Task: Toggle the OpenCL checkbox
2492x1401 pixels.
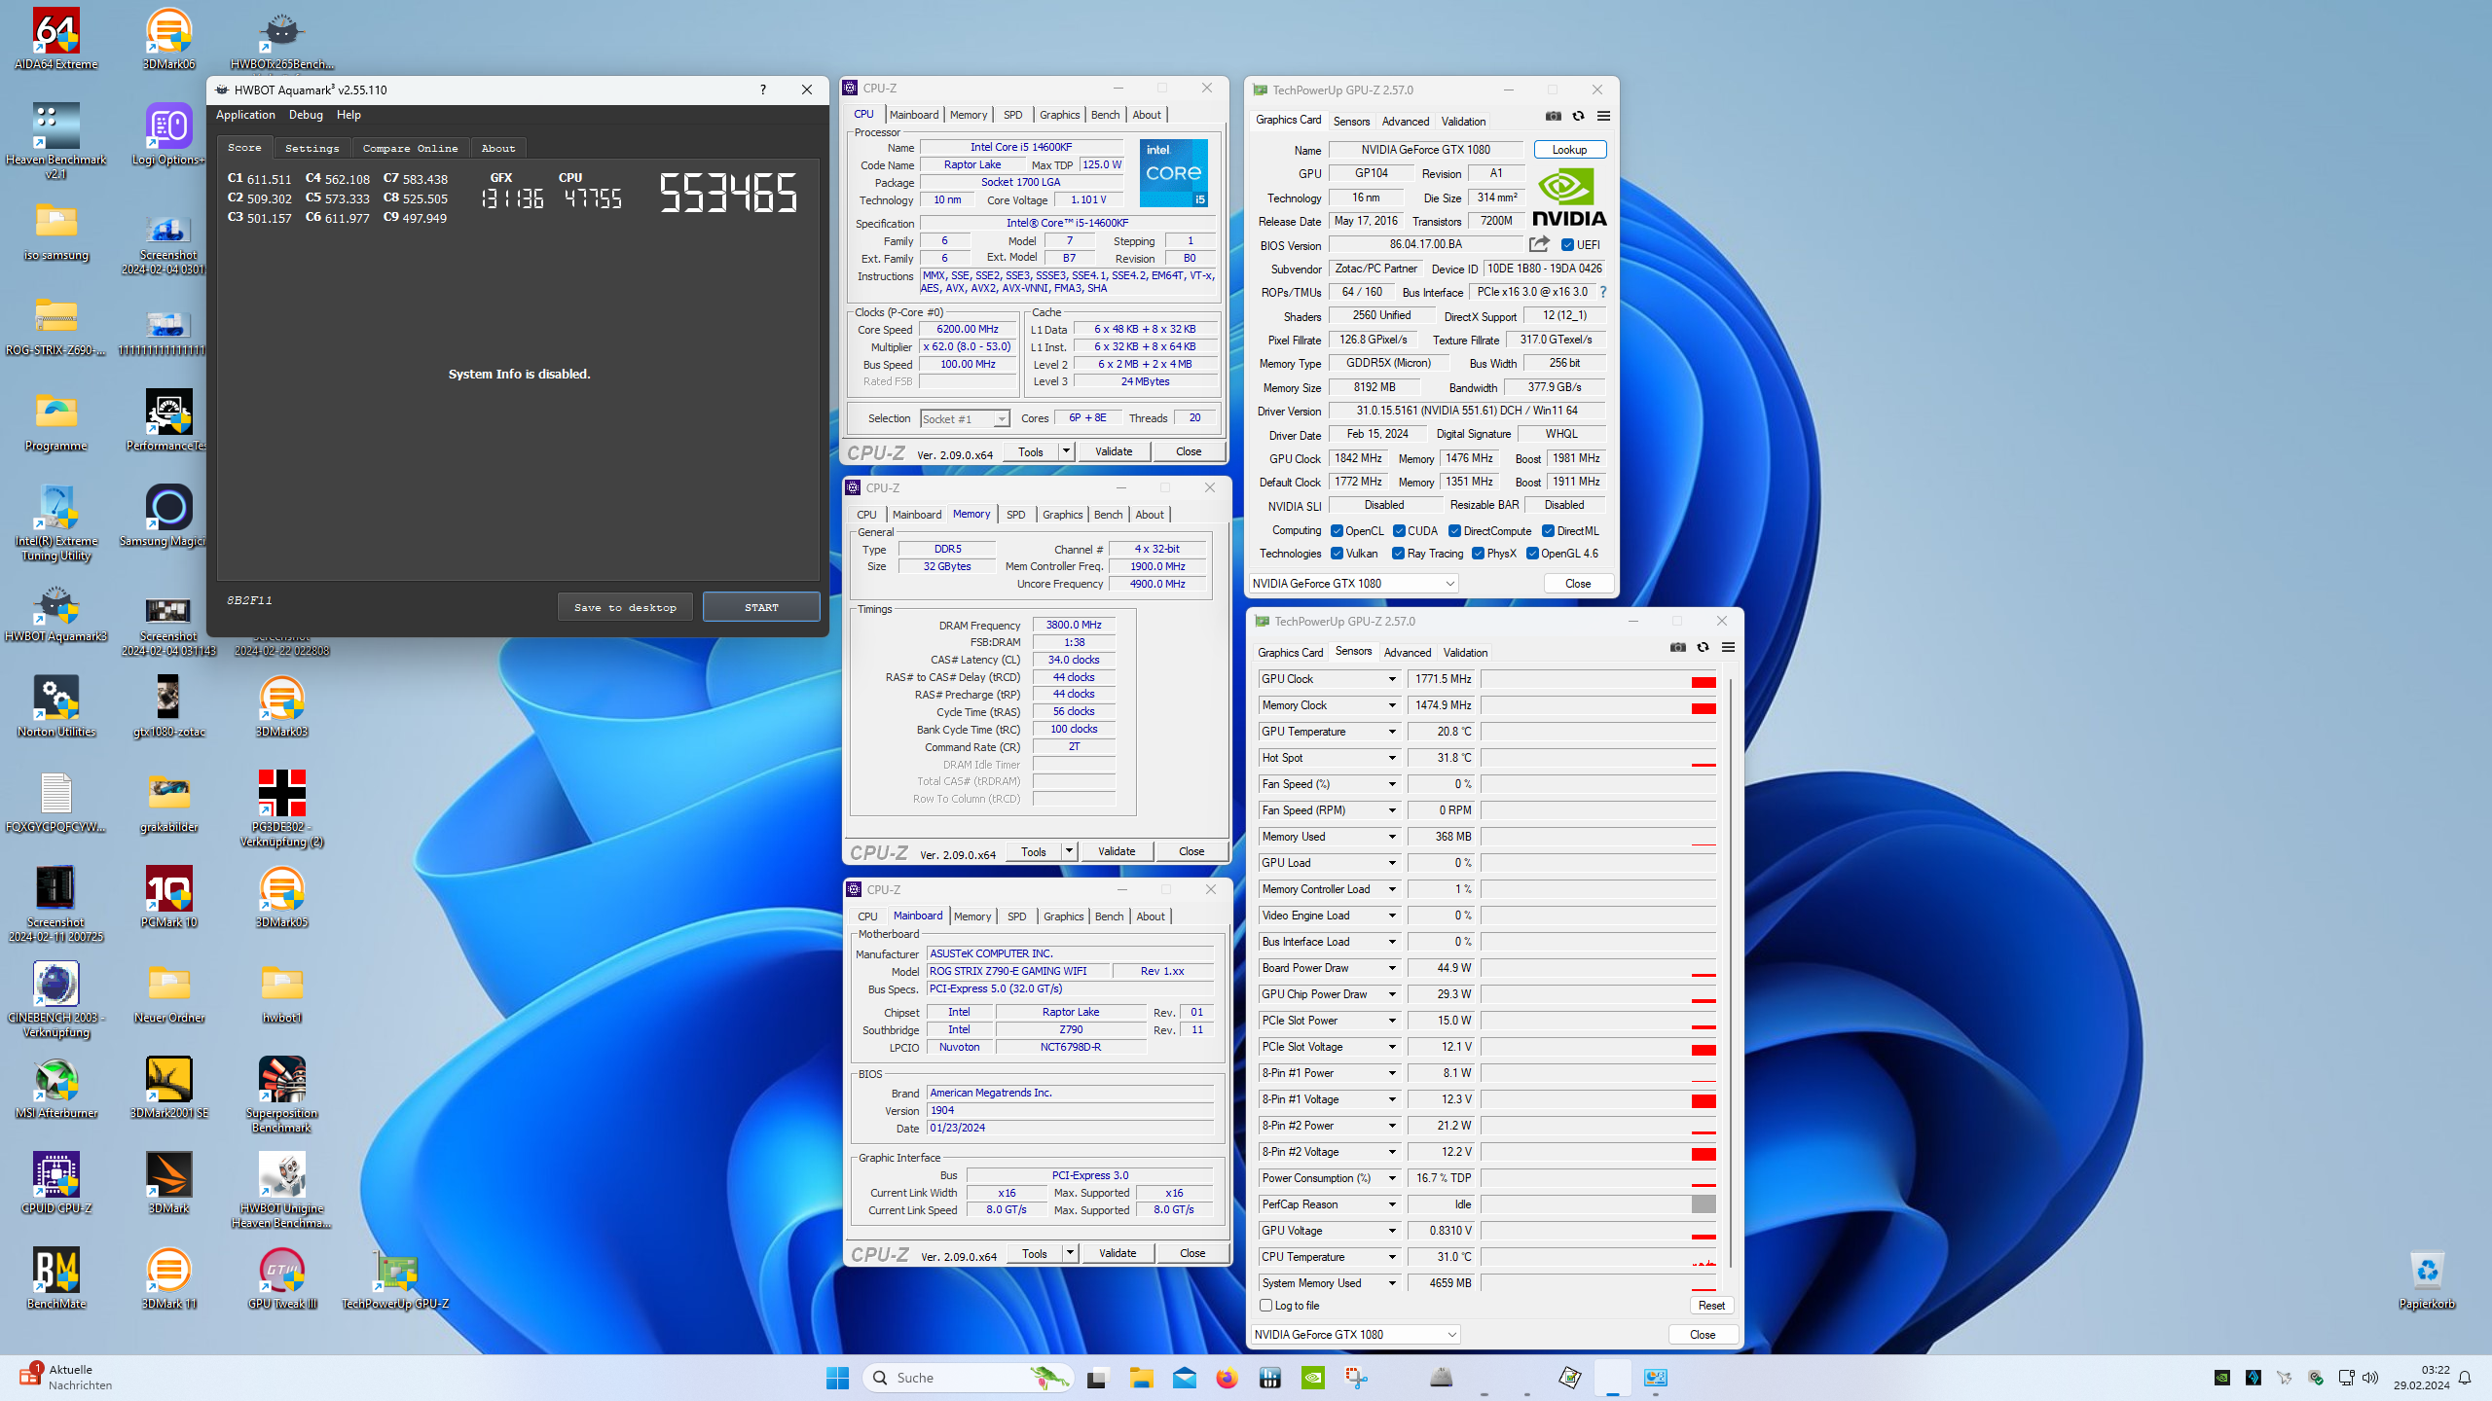Action: coord(1337,531)
